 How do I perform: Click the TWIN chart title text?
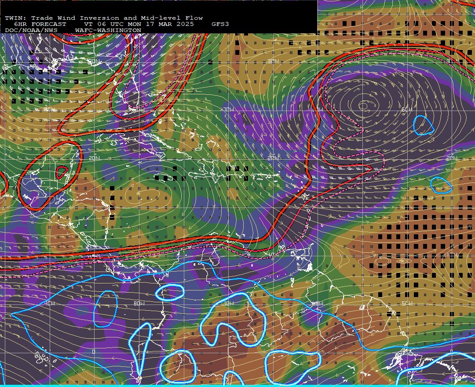coord(104,18)
